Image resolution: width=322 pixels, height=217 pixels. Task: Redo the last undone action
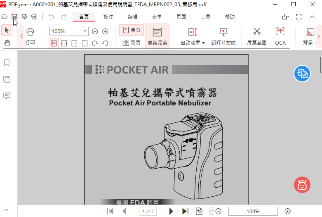[63, 17]
